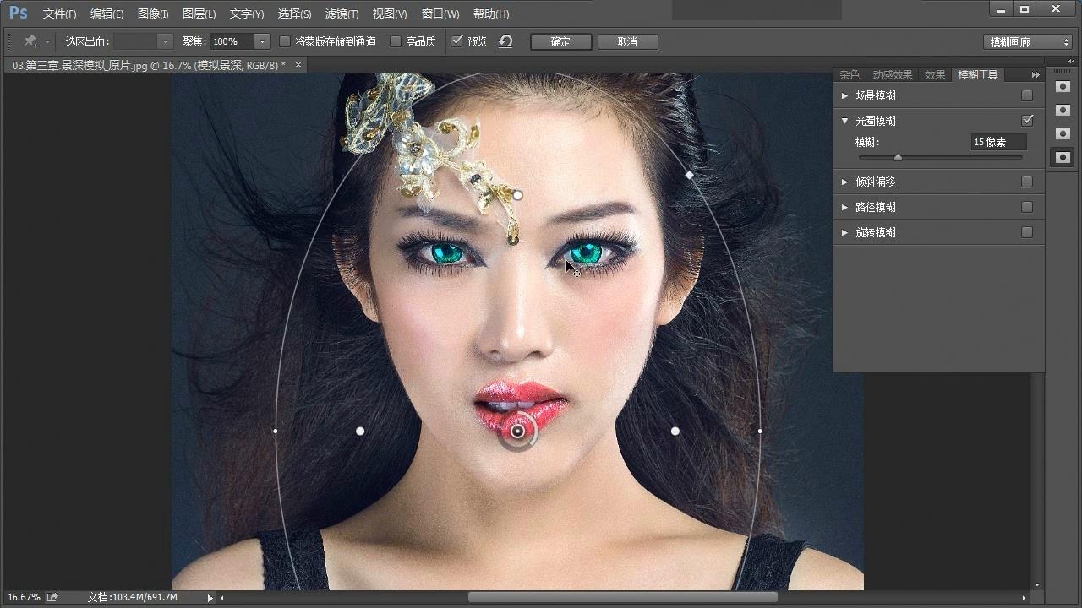Open the 图像(I) menu

(153, 14)
